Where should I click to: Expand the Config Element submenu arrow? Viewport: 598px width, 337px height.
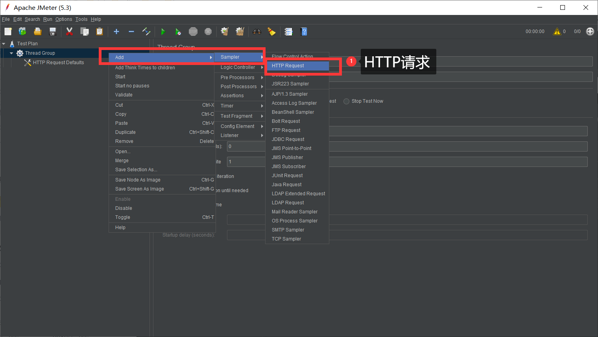(x=262, y=126)
